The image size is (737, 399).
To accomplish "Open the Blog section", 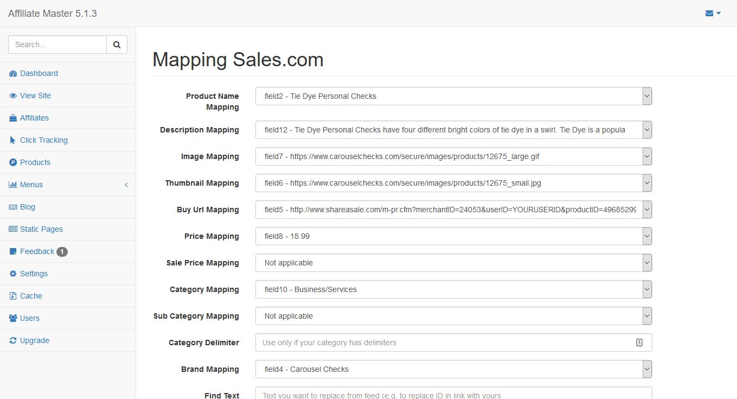I will 68,207.
